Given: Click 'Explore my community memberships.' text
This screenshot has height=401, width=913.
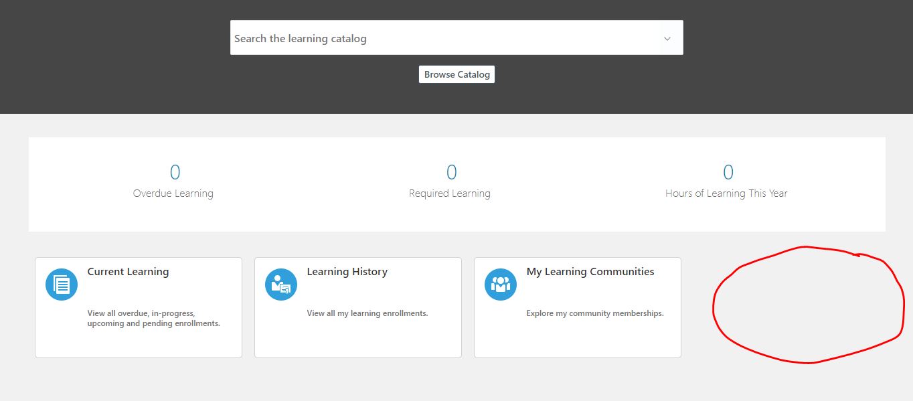Looking at the screenshot, I should 595,313.
